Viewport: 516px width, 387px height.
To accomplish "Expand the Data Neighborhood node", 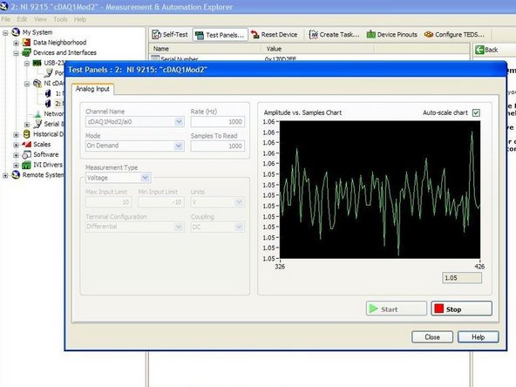I will tap(16, 43).
